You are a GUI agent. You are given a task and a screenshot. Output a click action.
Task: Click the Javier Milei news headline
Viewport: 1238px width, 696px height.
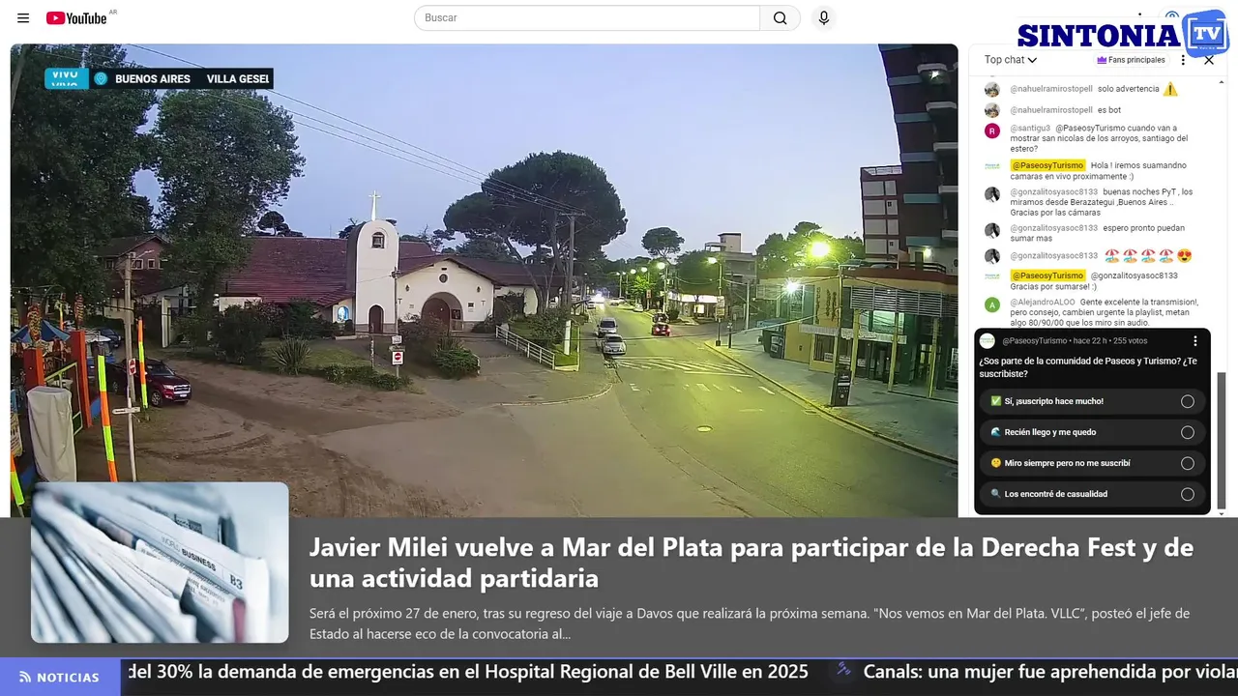(x=752, y=563)
